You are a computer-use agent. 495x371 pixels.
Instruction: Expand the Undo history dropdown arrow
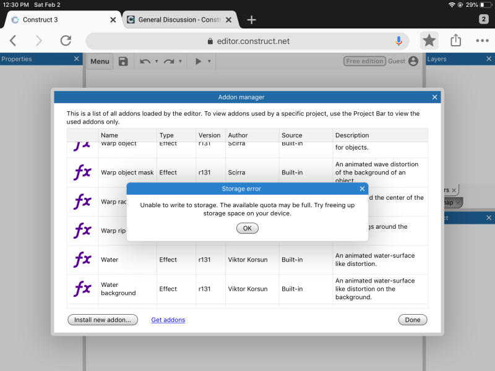(x=157, y=61)
